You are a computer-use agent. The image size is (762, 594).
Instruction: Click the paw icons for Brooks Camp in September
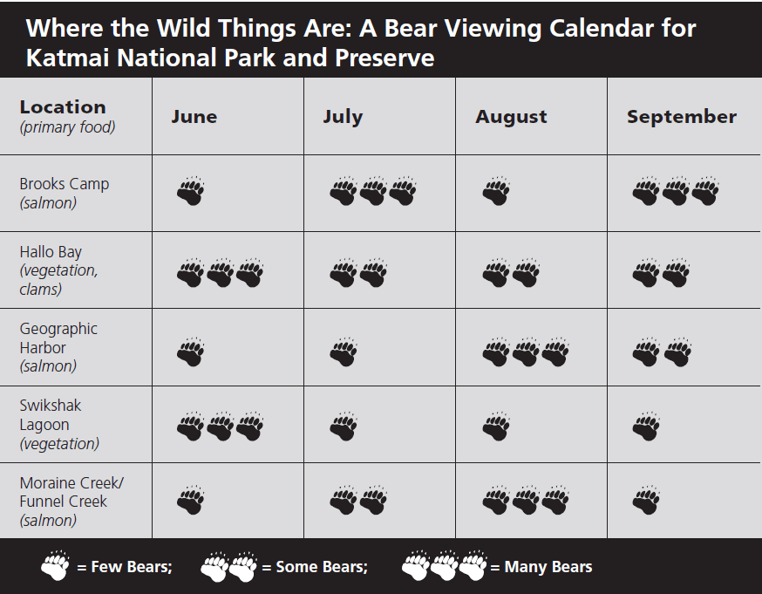(x=676, y=191)
